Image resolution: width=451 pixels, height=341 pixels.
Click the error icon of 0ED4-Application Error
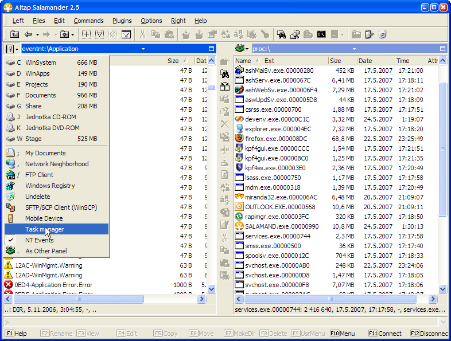(x=9, y=285)
